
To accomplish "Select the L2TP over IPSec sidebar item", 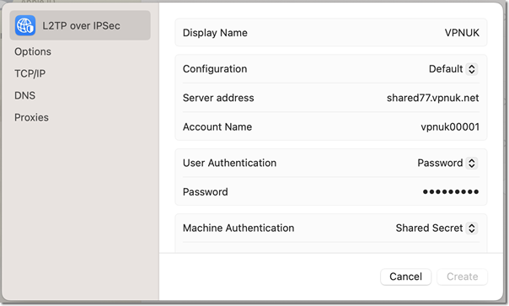I will pos(80,25).
